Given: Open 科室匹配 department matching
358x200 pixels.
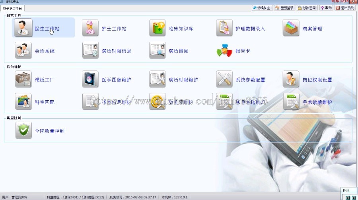Looking at the screenshot, I should tap(35, 101).
